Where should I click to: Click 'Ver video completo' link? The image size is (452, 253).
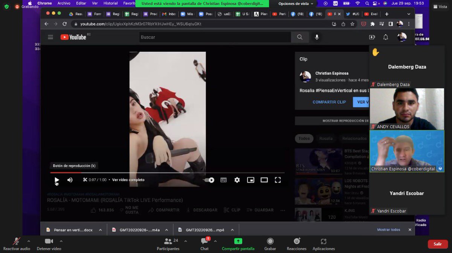(x=128, y=180)
